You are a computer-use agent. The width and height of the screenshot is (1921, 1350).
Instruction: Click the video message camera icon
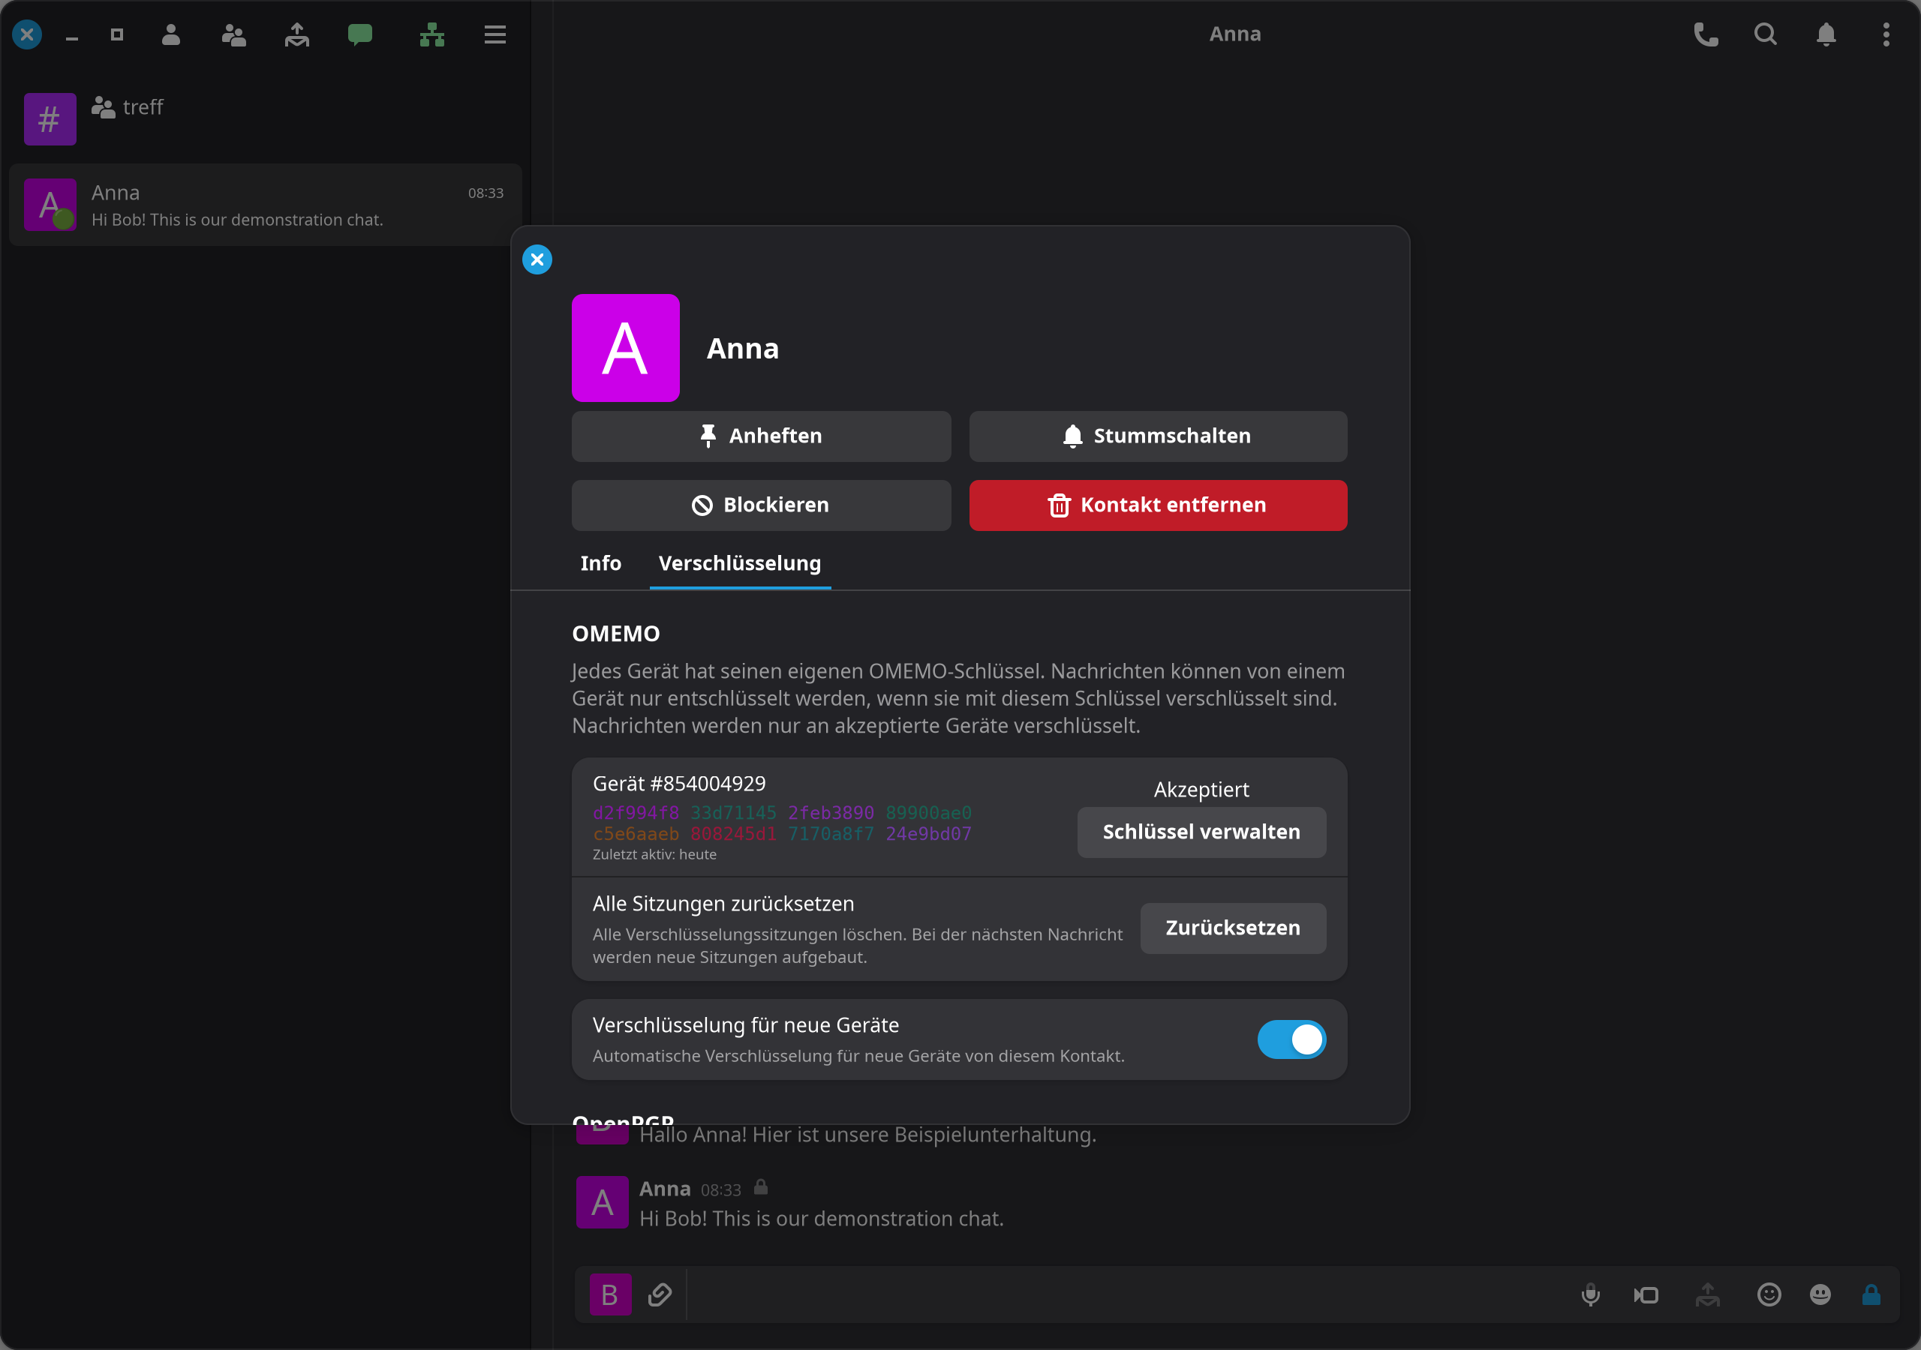point(1646,1294)
